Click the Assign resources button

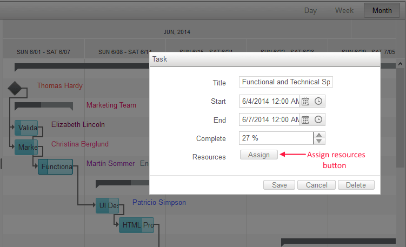tap(258, 155)
